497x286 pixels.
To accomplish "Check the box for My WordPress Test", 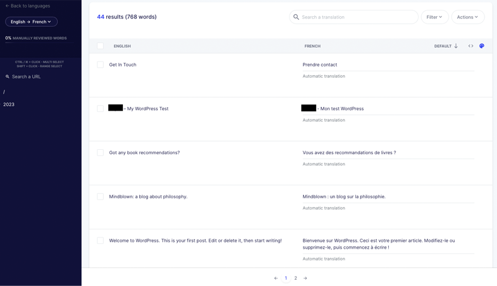I will tap(100, 108).
